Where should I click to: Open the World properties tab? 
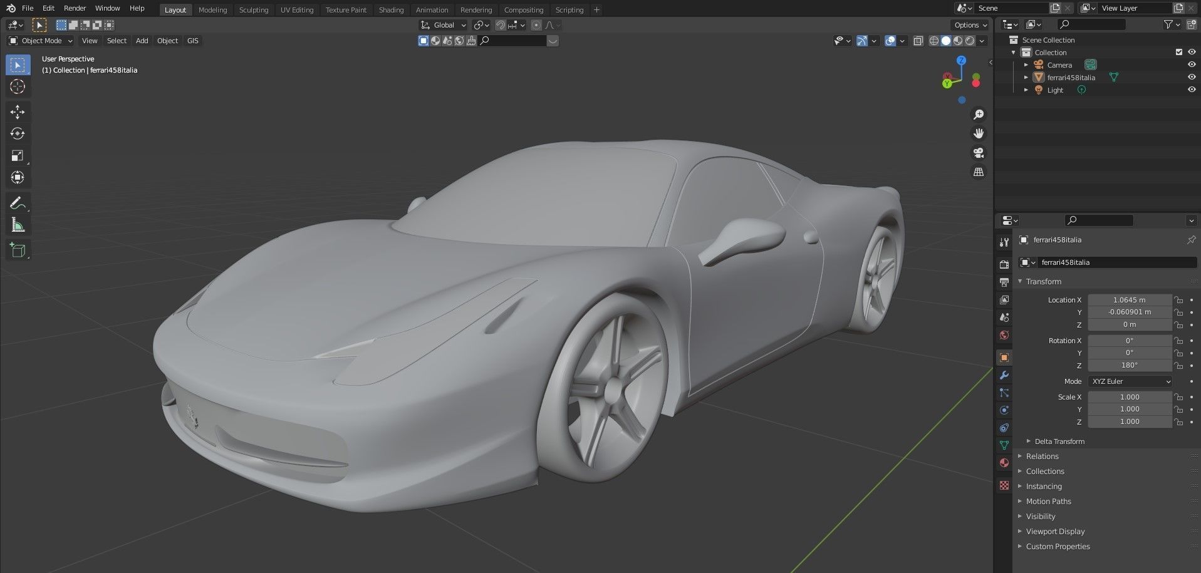point(1004,335)
